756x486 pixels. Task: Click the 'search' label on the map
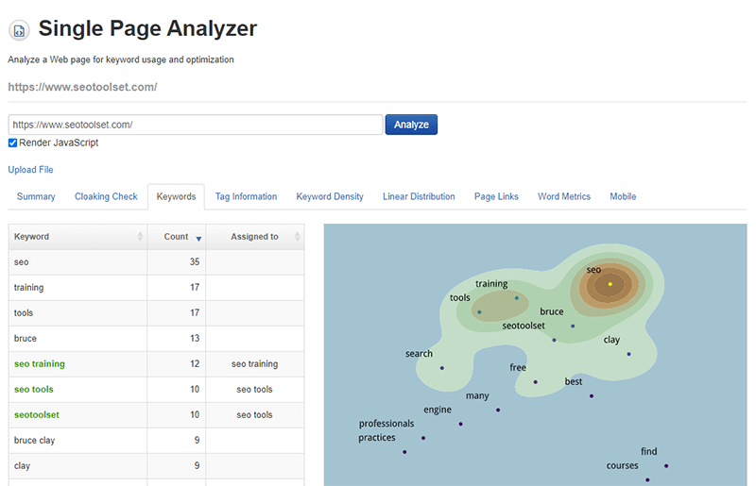coord(419,354)
